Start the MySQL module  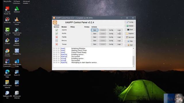click(x=95, y=34)
